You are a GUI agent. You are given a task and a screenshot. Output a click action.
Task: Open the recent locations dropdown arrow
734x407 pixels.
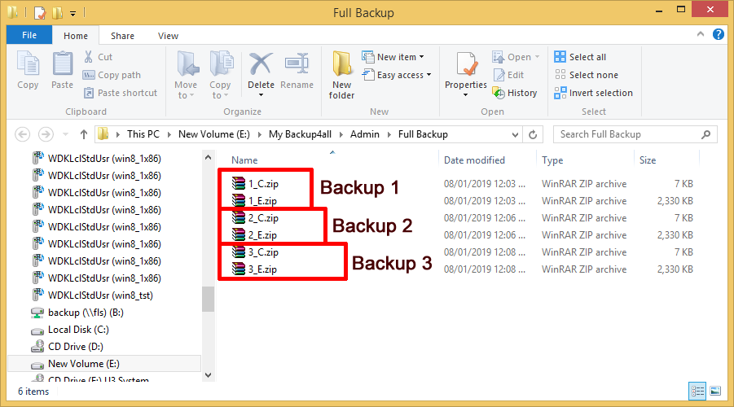65,134
